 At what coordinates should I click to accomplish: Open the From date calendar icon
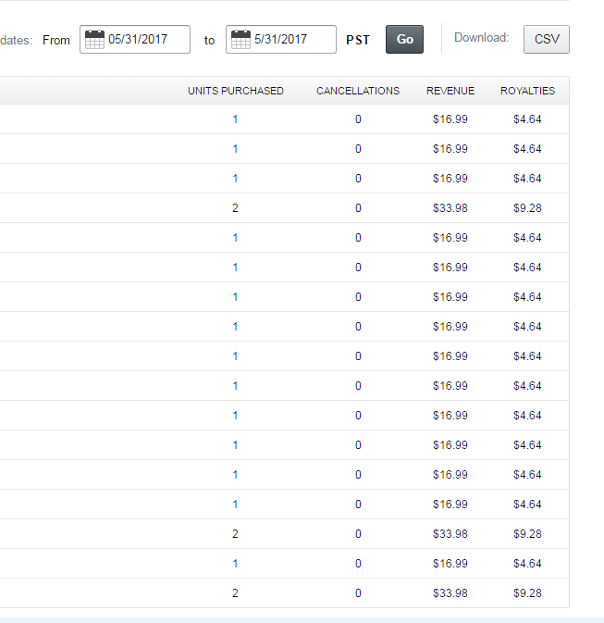coord(94,39)
